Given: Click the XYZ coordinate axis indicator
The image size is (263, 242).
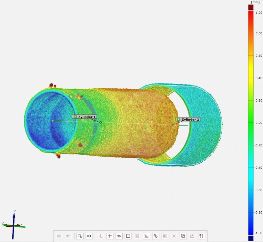Looking at the screenshot, I should pyautogui.click(x=14, y=225).
